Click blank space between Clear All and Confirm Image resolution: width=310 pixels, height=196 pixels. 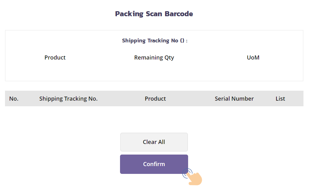(x=154, y=153)
